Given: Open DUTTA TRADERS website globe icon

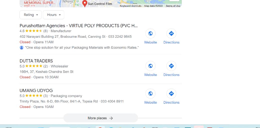Looking at the screenshot, I should click(x=150, y=66).
